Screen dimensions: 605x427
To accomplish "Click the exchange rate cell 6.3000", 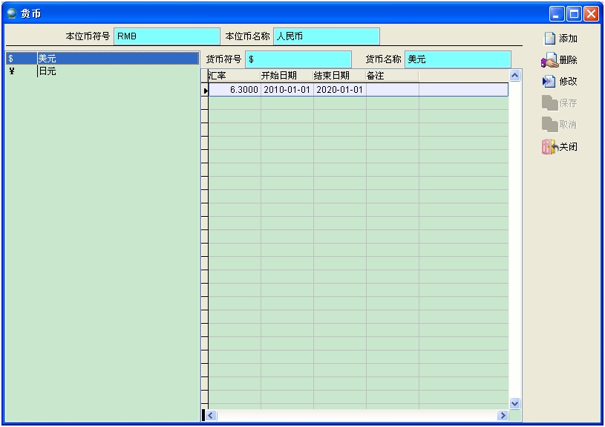I will [x=235, y=90].
